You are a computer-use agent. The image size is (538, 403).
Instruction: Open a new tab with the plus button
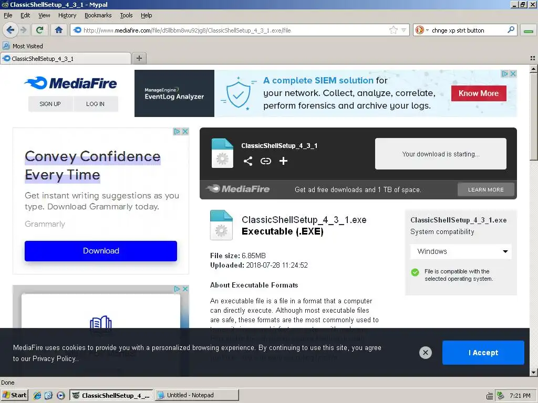click(x=139, y=58)
